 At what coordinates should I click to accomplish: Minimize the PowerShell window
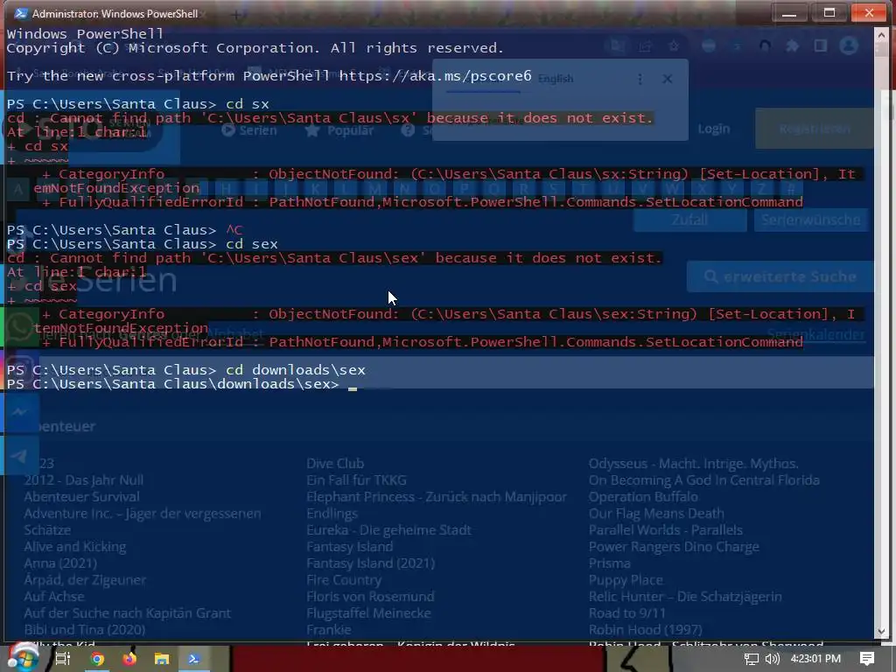tap(789, 13)
